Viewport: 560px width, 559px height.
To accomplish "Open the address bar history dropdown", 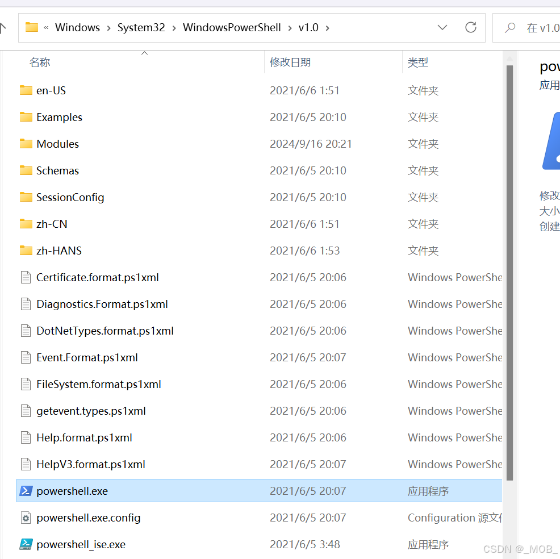I will coord(442,27).
